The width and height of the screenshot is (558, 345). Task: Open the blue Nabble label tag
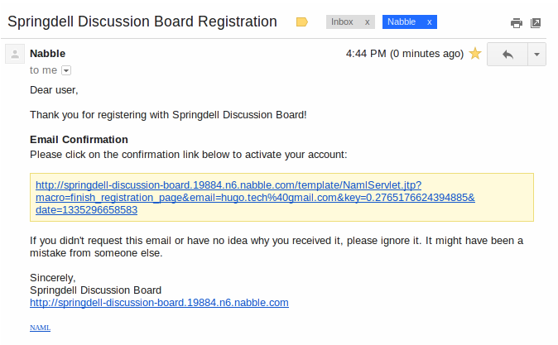pos(402,22)
